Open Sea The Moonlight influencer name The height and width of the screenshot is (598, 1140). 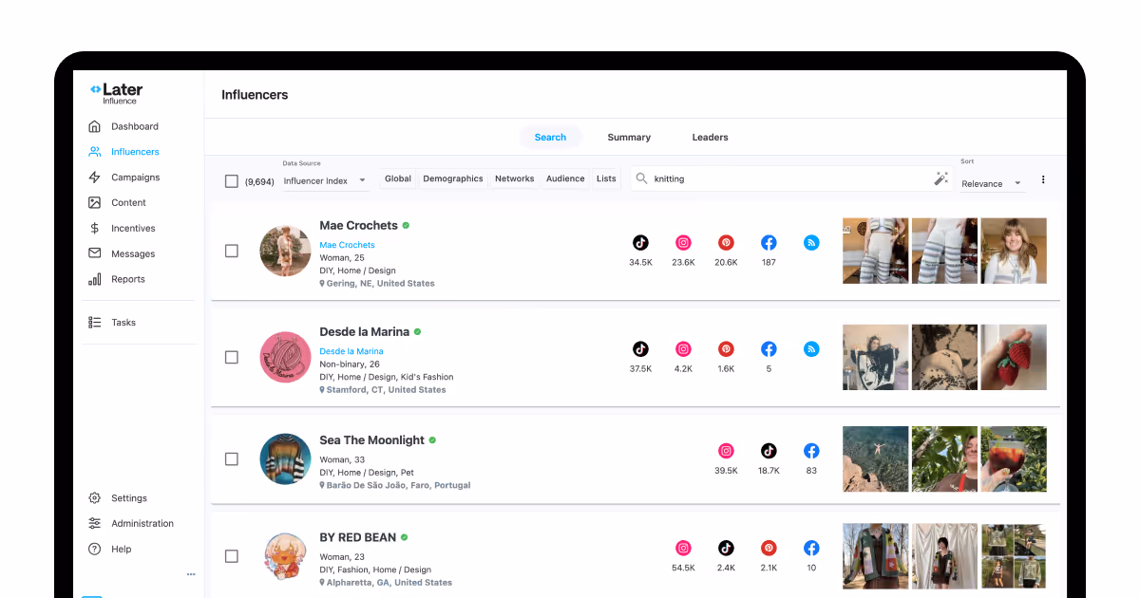[371, 440]
